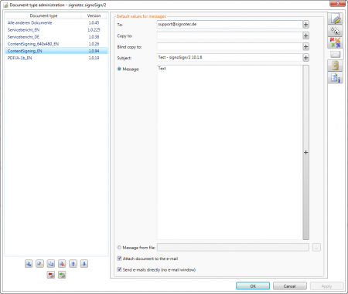Select 'ContentSigning_640x480_EN' document type
348x294 pixels.
click(x=56, y=44)
